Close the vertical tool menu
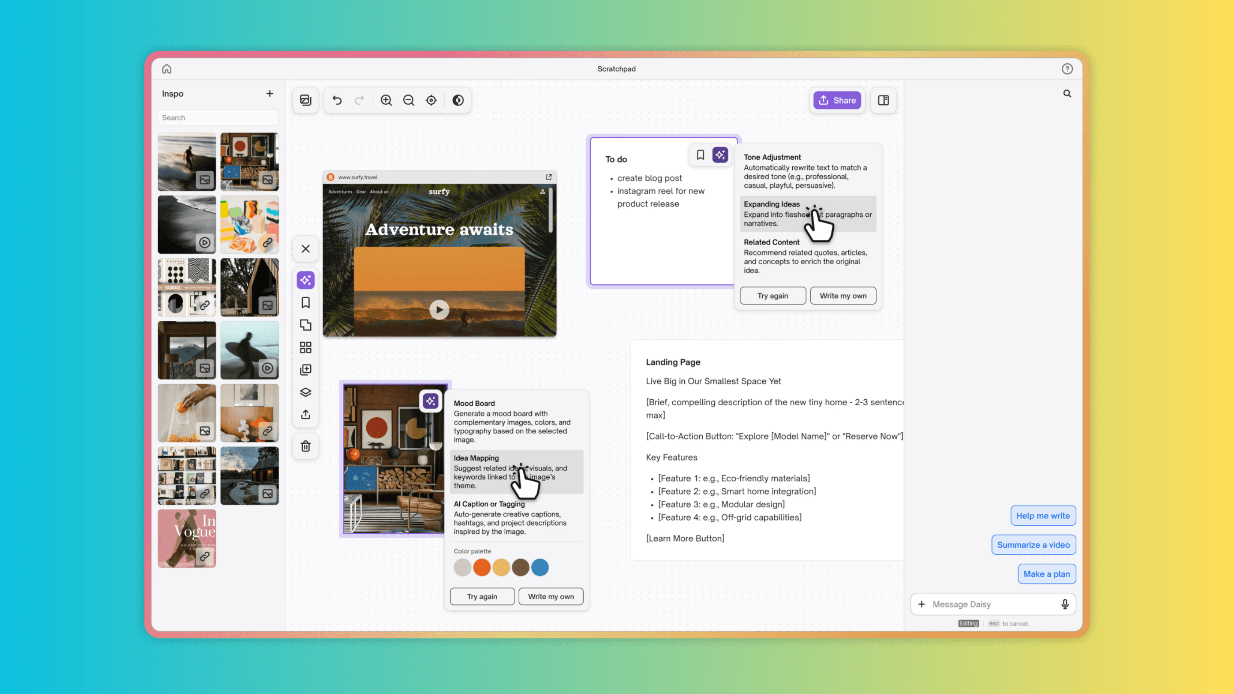 (x=306, y=249)
